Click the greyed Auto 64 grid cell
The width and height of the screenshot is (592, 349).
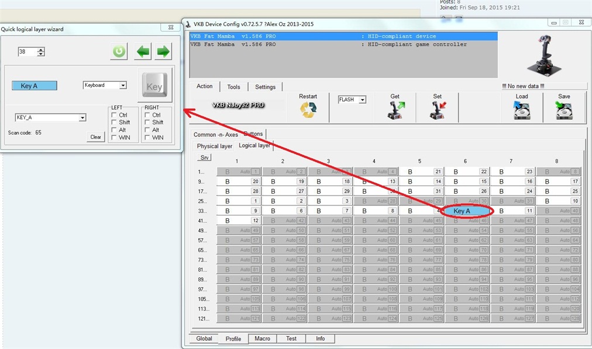559,240
